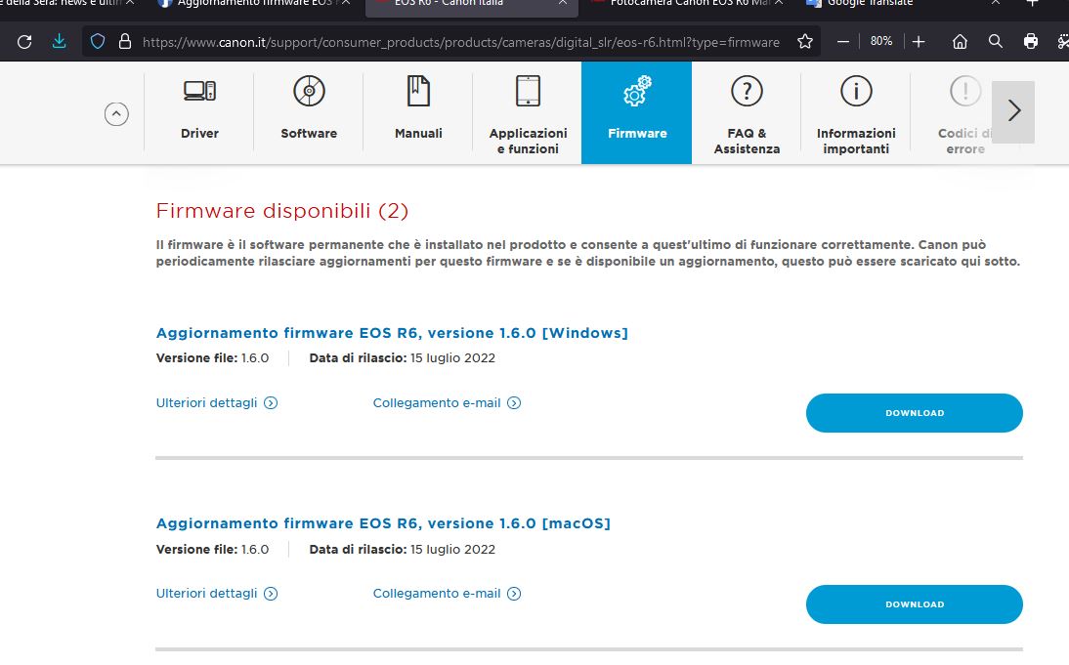
Task: Open the Manuali category
Action: pyautogui.click(x=418, y=112)
